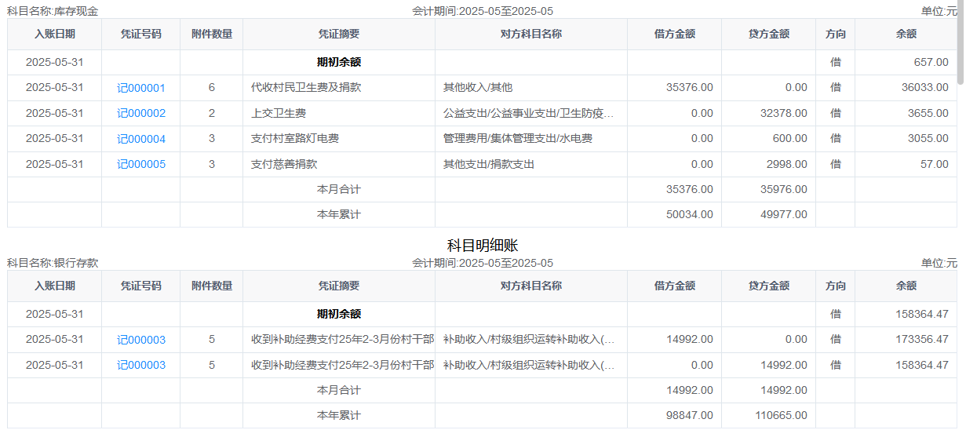Click the 管理费用/集体管理支出/水电费 cell
The height and width of the screenshot is (430, 966).
click(517, 139)
